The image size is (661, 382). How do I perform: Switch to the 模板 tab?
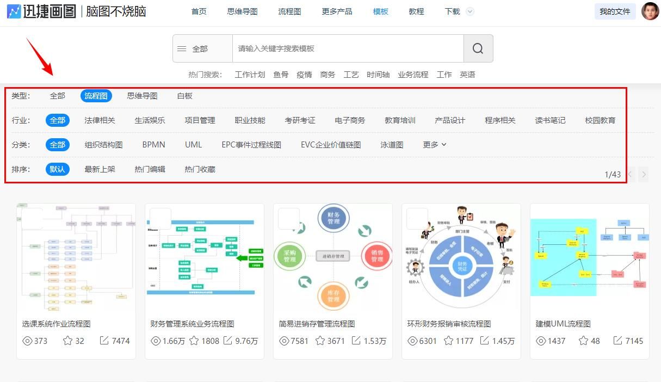[x=380, y=11]
